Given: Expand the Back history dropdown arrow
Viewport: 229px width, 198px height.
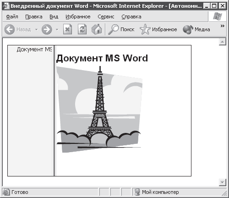Looking at the screenshot, I should coord(37,29).
